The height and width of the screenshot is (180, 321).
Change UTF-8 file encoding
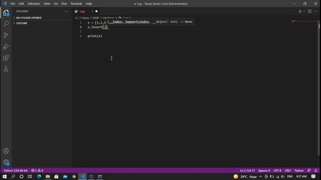277,170
